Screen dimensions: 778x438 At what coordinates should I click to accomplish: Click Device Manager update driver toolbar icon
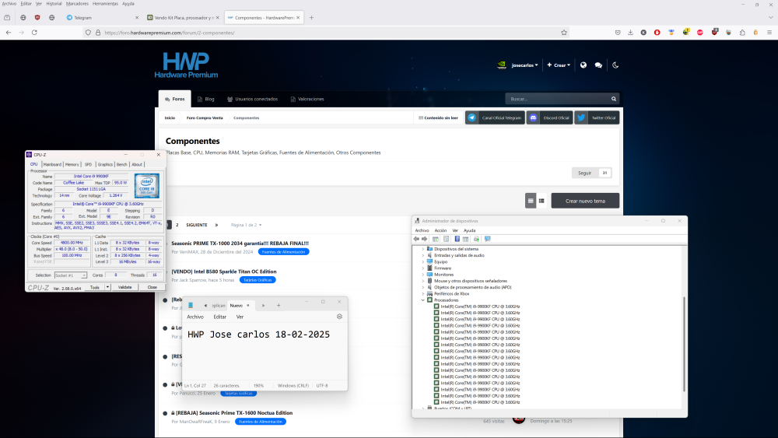coord(476,239)
